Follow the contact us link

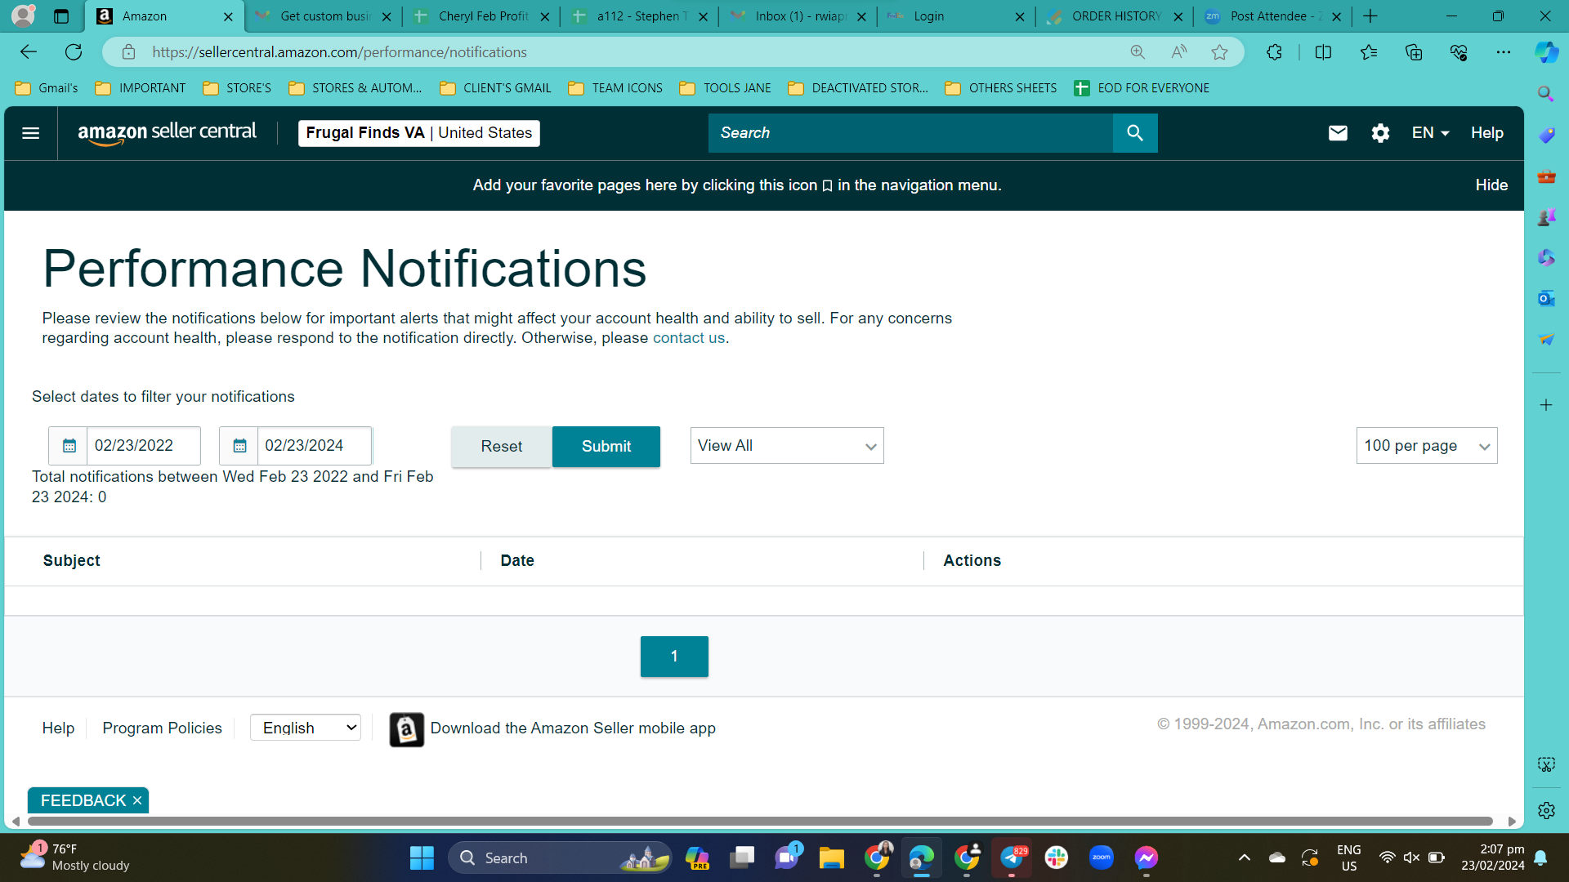(689, 338)
